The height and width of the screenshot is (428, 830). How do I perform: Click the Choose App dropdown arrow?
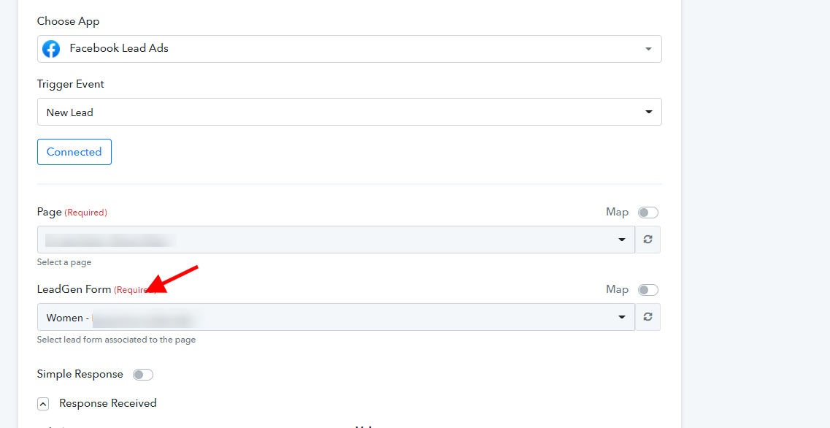pyautogui.click(x=648, y=49)
